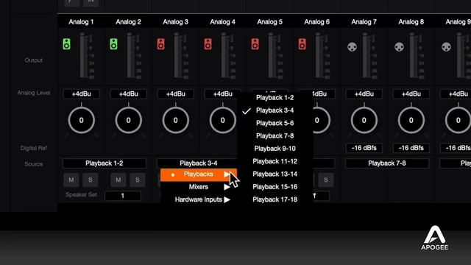
Task: Open Analog 7 +4dBu level dropdown
Action: coord(364,94)
